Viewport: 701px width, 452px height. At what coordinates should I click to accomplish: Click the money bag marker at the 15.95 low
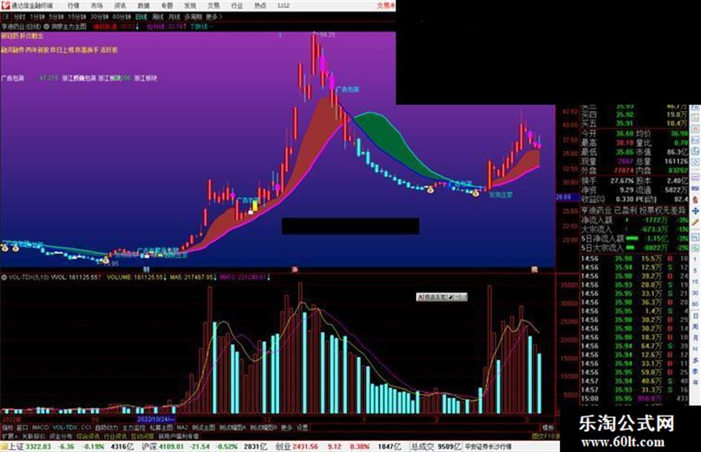click(x=105, y=260)
